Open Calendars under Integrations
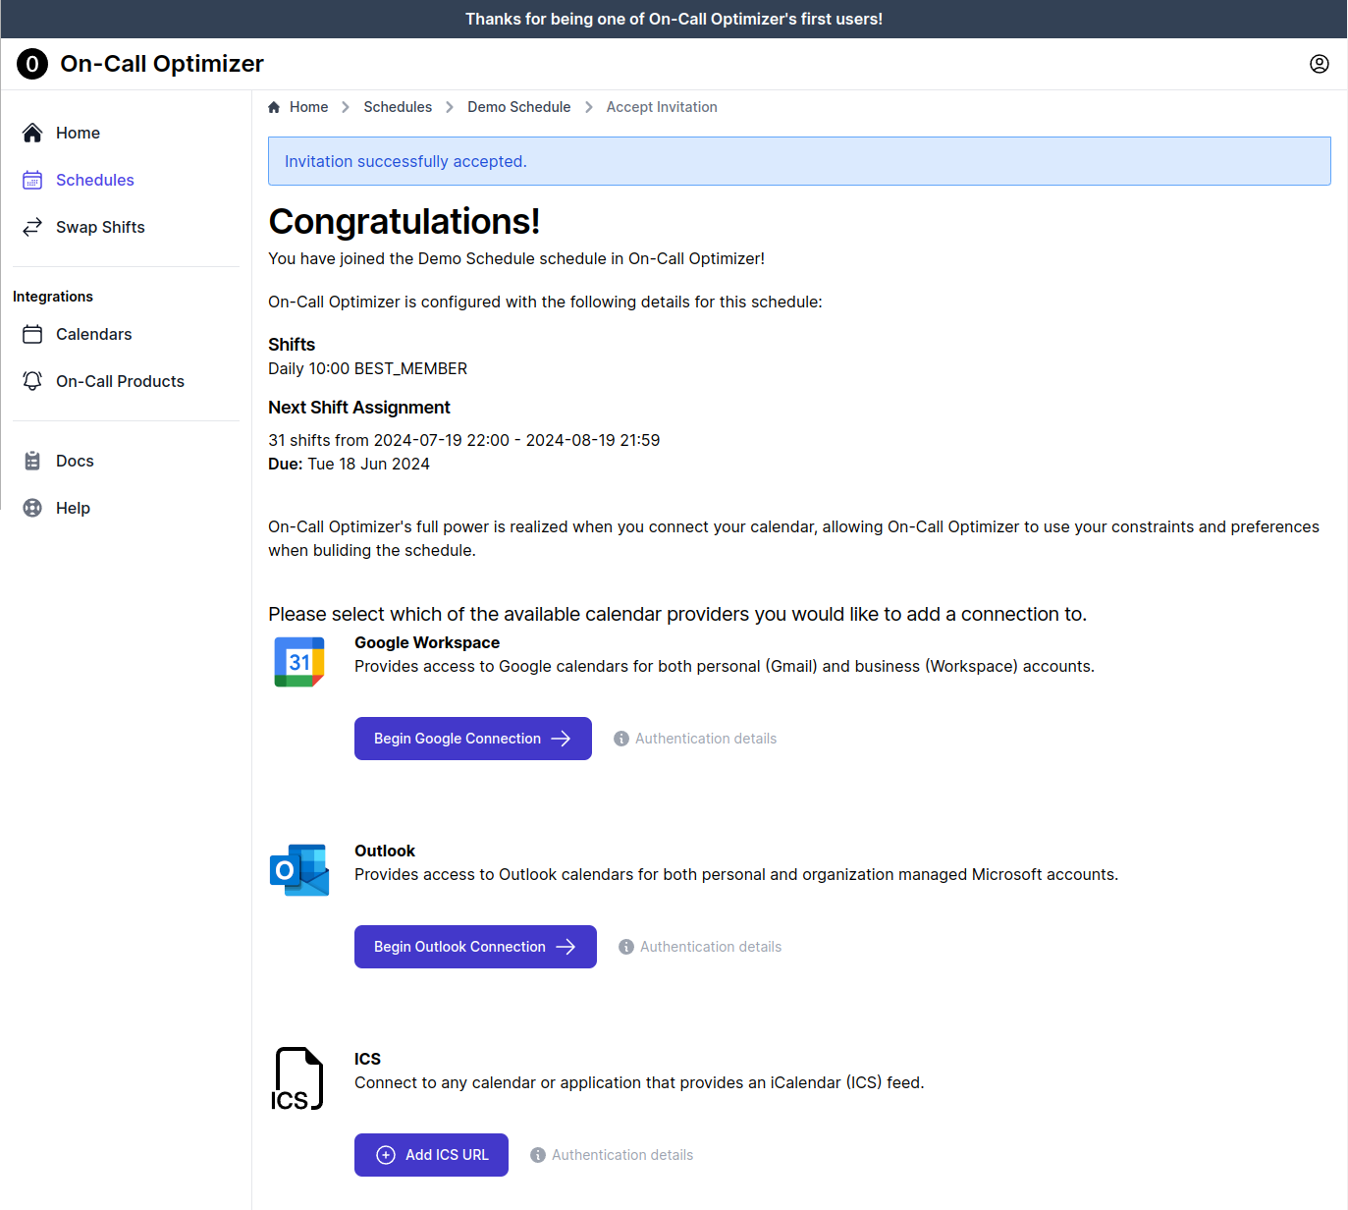Image resolution: width=1348 pixels, height=1210 pixels. (x=93, y=334)
